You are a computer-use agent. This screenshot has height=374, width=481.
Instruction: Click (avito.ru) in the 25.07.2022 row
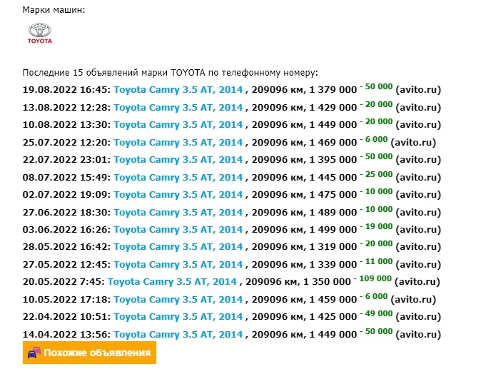pyautogui.click(x=413, y=142)
